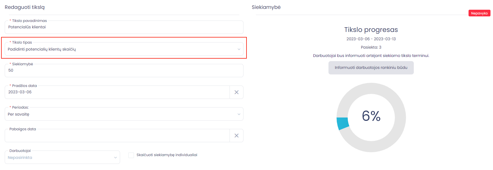Clear the Pradžios data date field
The width and height of the screenshot is (493, 170).
pos(236,92)
